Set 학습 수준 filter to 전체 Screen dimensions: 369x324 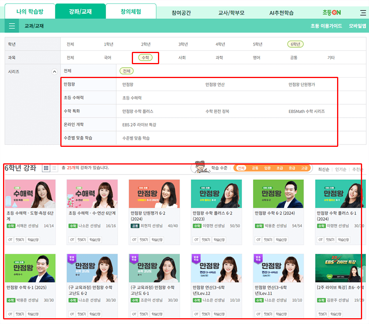coord(241,168)
